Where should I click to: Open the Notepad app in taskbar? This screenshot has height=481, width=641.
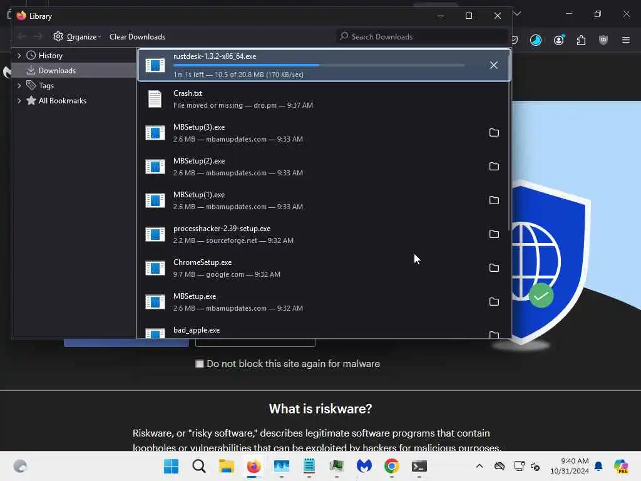tap(309, 466)
